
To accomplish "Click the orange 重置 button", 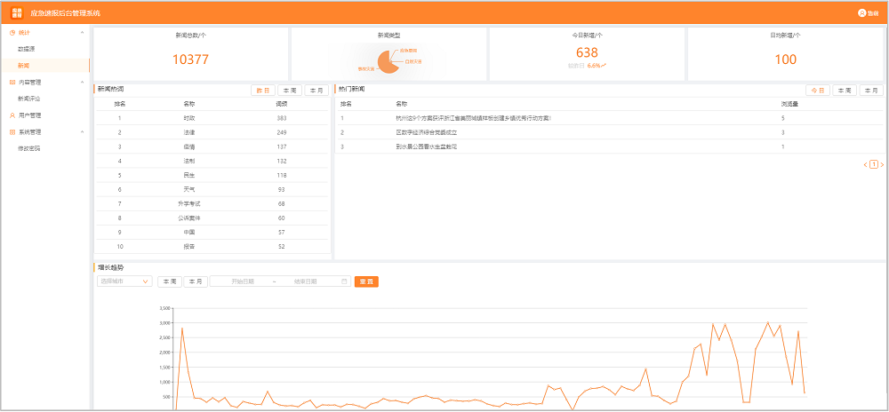I will (366, 281).
